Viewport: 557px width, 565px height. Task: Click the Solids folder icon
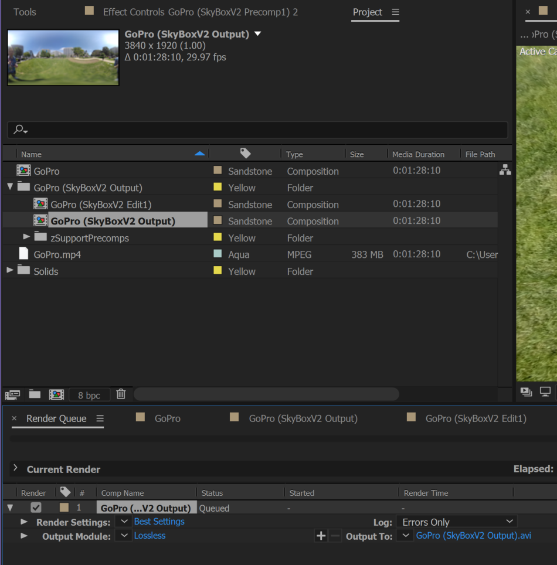[x=24, y=270]
